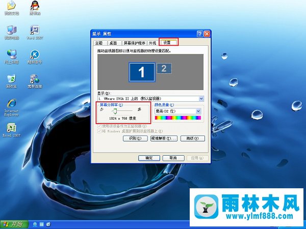The image size is (306, 229).
Task: Select monitor 2 thumbnail
Action: coord(164,68)
